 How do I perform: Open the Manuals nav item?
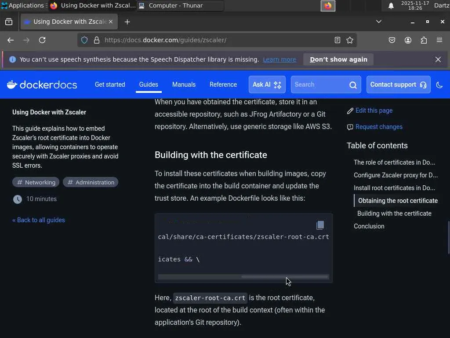coord(184,84)
